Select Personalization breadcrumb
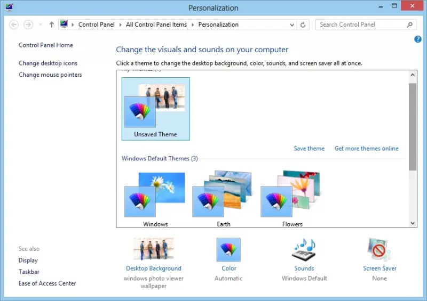Screen dimensions: 427x301 [218, 25]
